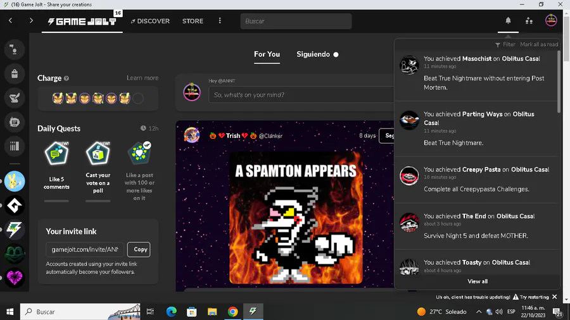Open the white diamond community icon

15,206
